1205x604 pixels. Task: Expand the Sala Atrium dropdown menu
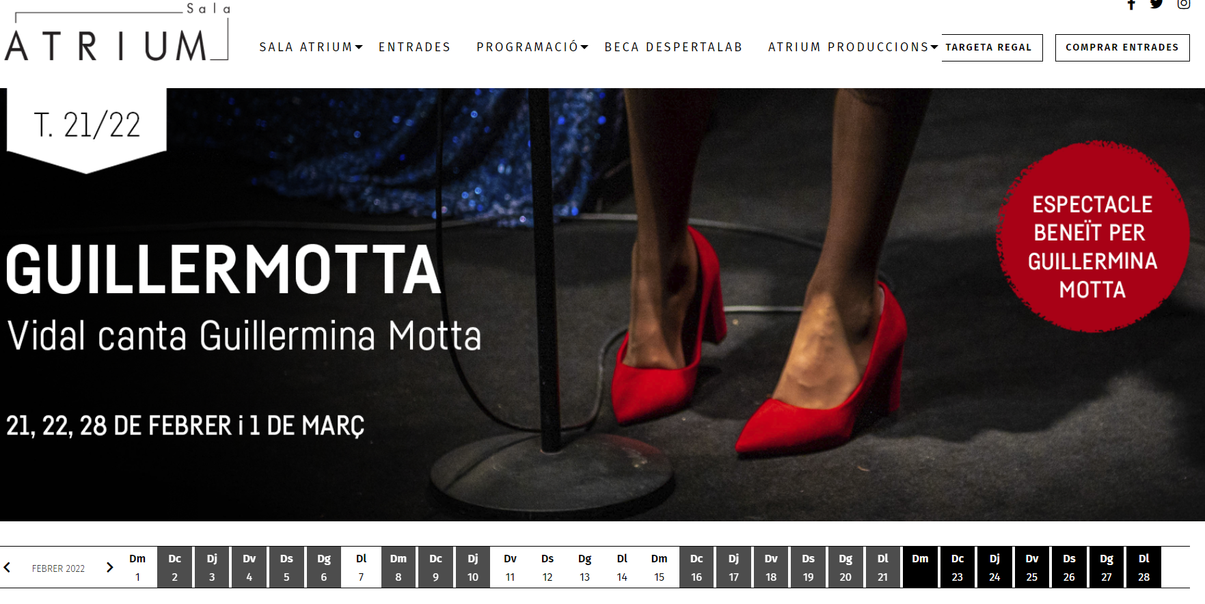(x=311, y=47)
